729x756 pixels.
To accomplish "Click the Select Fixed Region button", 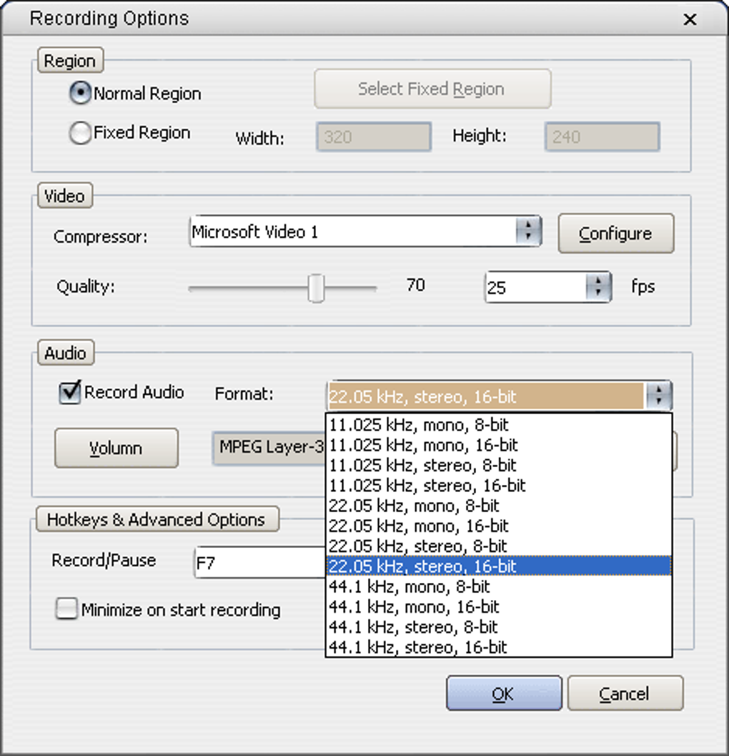I will 432,89.
